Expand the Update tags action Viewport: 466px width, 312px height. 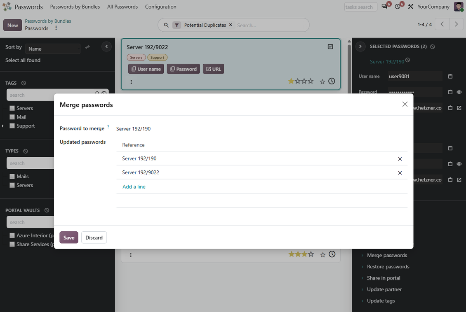[x=381, y=301]
